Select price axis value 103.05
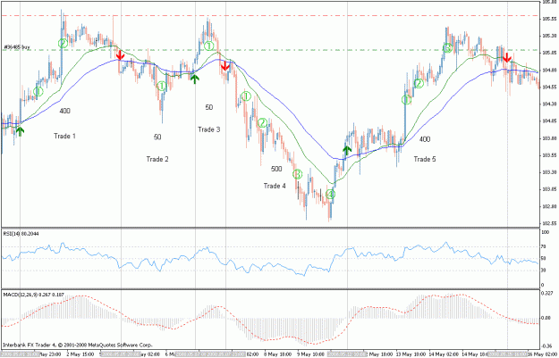559x358 pixels. point(549,189)
